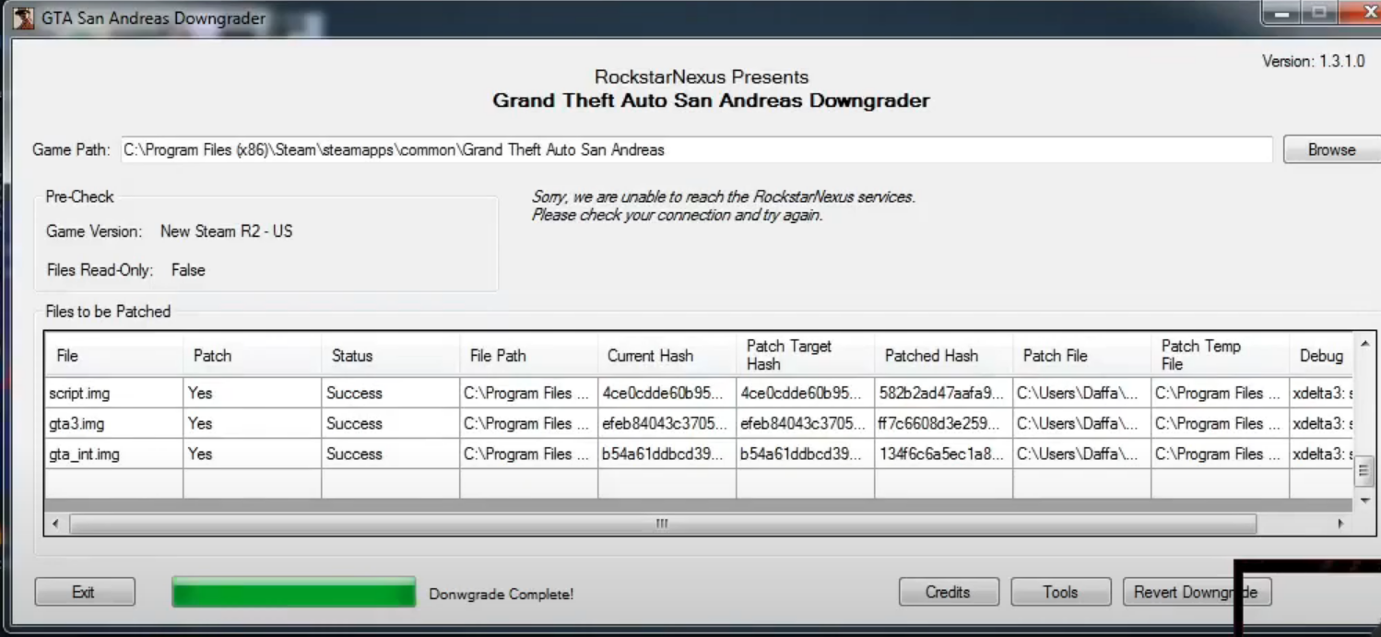The height and width of the screenshot is (637, 1381).
Task: Select the script.img file cell
Action: 113,393
